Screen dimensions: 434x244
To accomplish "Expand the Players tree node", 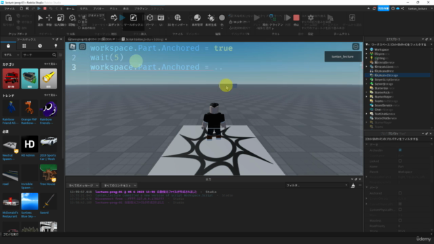I will (x=367, y=54).
